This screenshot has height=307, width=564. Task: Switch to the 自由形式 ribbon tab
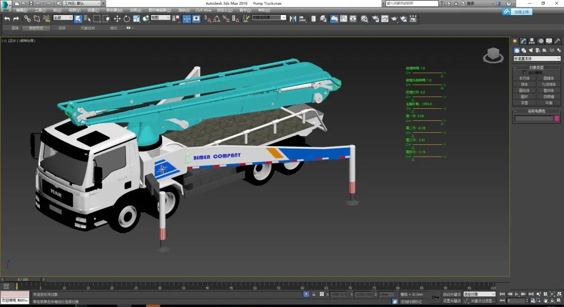(x=36, y=28)
